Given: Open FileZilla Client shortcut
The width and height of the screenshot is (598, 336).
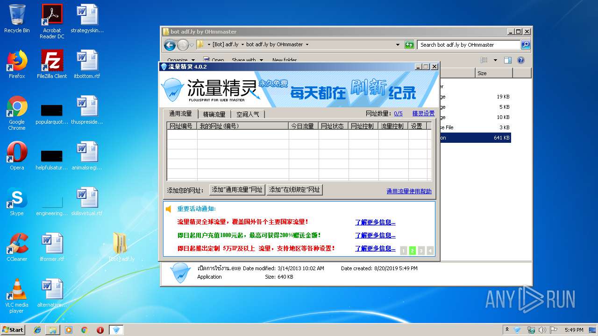Looking at the screenshot, I should [52, 64].
